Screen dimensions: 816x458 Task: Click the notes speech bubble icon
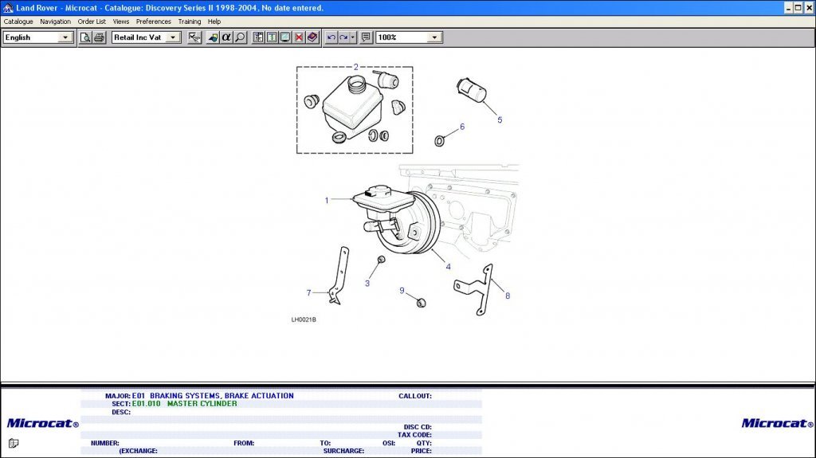(366, 37)
